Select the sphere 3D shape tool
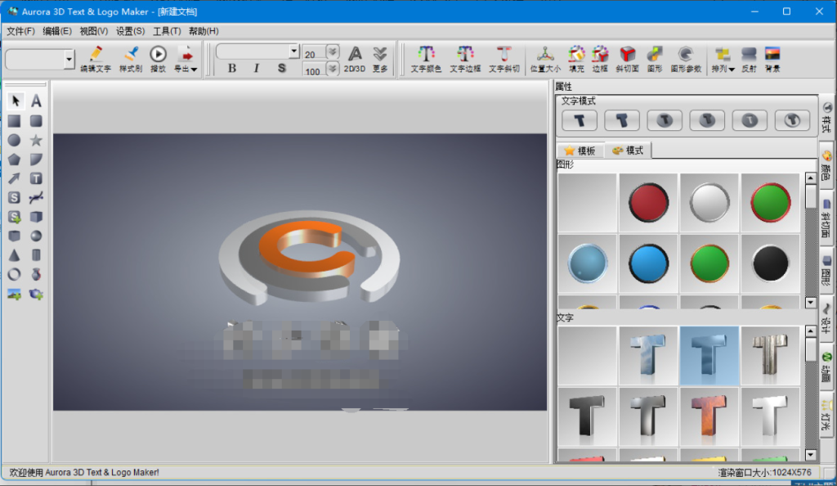The height and width of the screenshot is (486, 837). (x=36, y=236)
